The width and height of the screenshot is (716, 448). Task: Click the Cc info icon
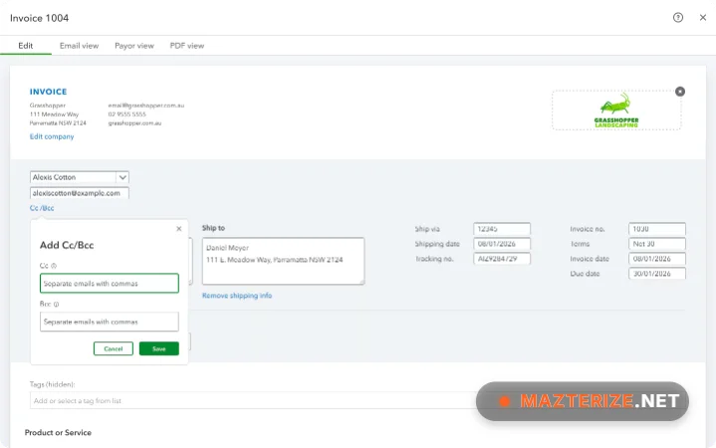coord(54,266)
